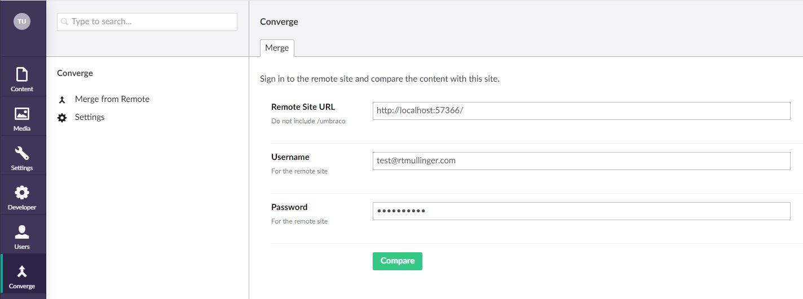This screenshot has width=803, height=299.
Task: Click the green Compare button
Action: [398, 261]
